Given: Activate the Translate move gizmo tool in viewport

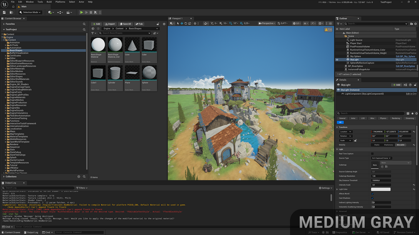Looking at the screenshot, I should click(182, 23).
